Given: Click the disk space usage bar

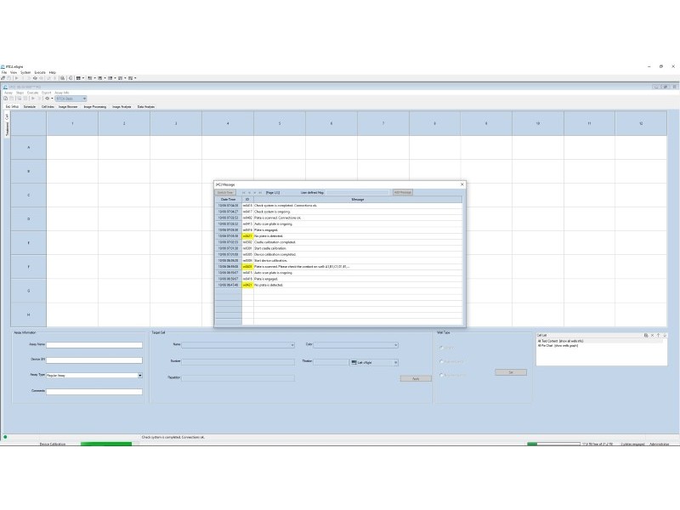Looking at the screenshot, I should (x=553, y=444).
